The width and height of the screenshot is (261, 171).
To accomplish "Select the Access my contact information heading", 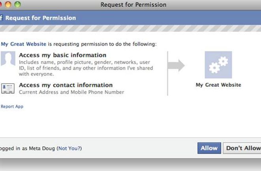I will pos(66,85).
